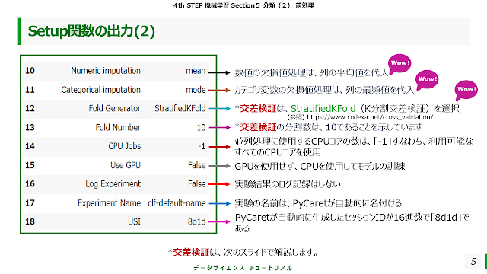Click red '交差検証' in the 分割数 line
The width and height of the screenshot is (487, 274).
point(258,127)
